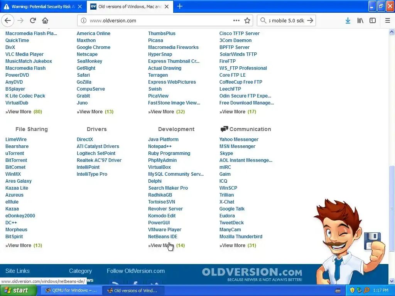Open the Mozilla Thunderbird link

coord(241,237)
